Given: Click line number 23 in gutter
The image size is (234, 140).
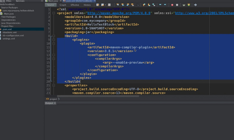Looking at the screenshot, I should pyautogui.click(x=48, y=93).
